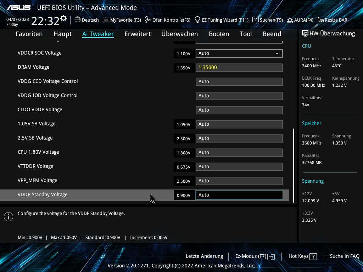This screenshot has height=272, width=363.
Task: Click the VPP_MEM Voltage Auto field
Action: (239, 181)
